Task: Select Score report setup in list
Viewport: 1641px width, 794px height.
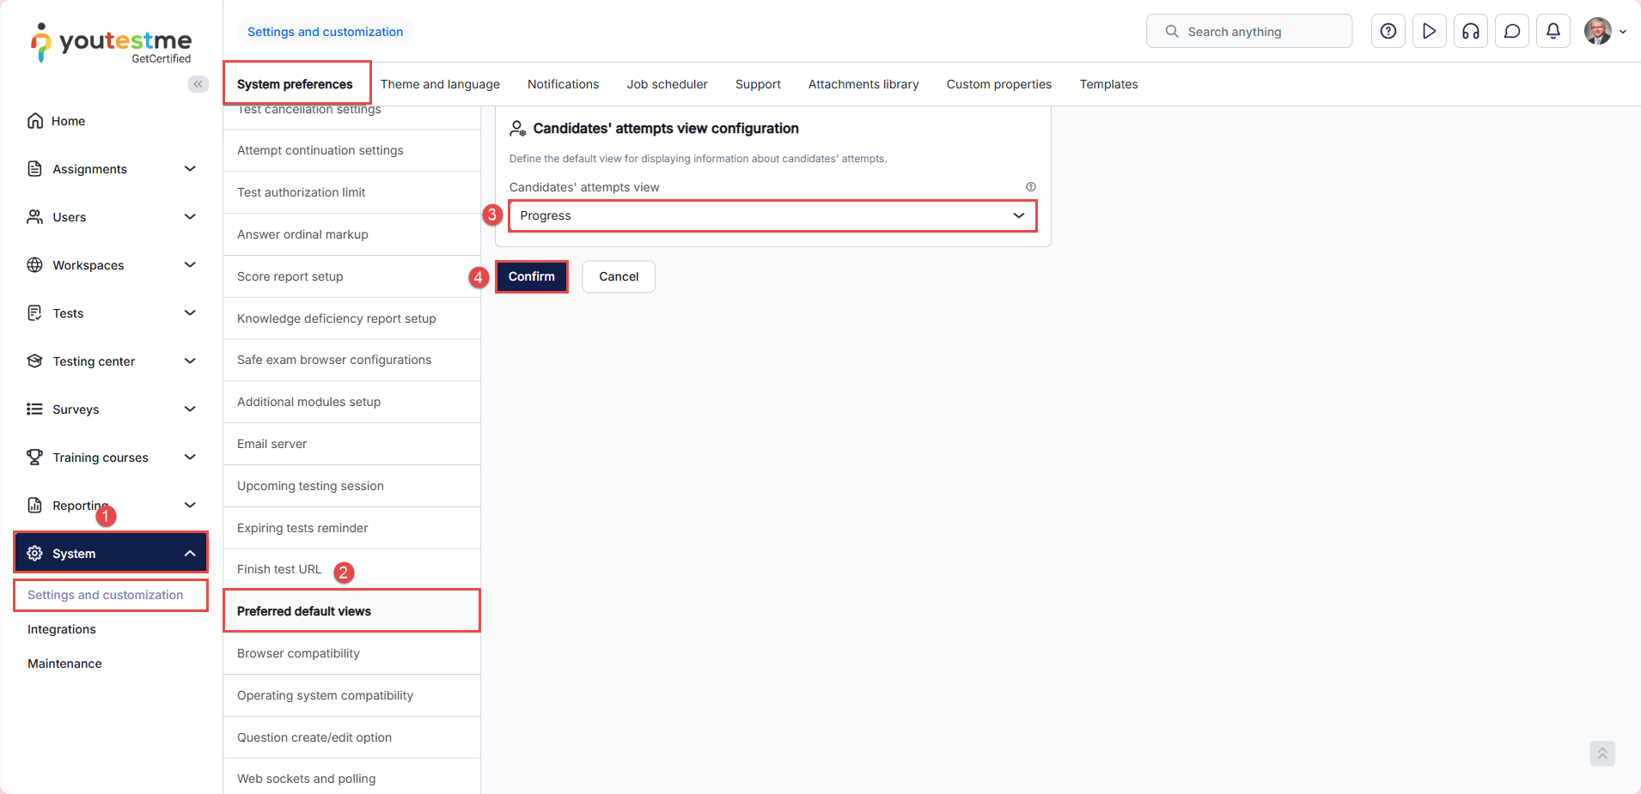Action: pyautogui.click(x=290, y=276)
